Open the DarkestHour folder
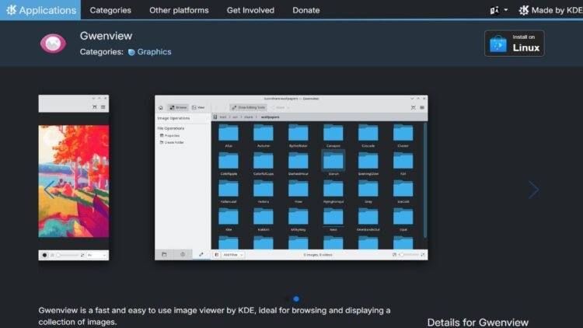 coord(298,164)
